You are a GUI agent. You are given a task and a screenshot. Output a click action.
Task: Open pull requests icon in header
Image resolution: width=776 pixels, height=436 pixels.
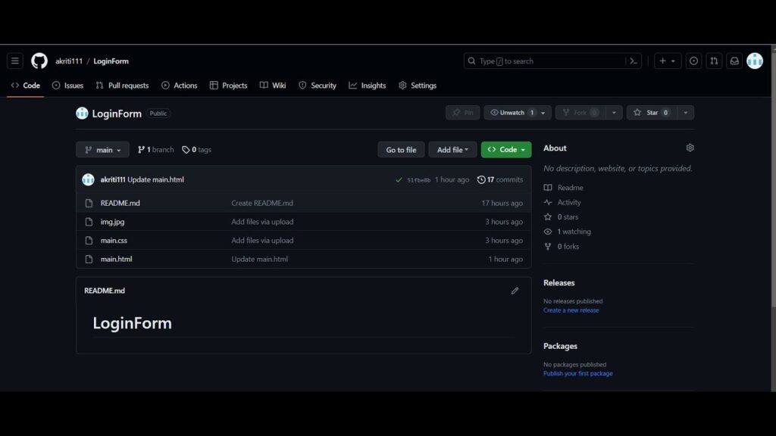[714, 61]
